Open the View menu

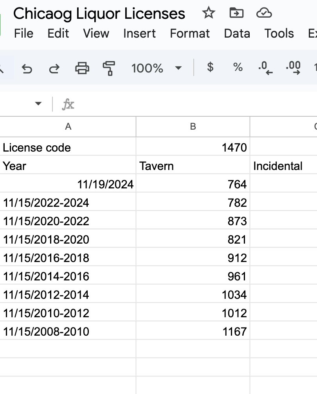[x=96, y=33]
